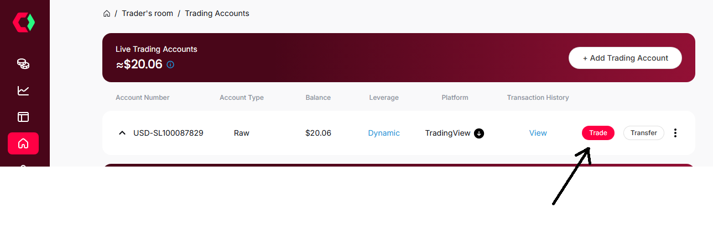Navigate to Trader's room breadcrumb
The width and height of the screenshot is (713, 230).
click(x=148, y=13)
